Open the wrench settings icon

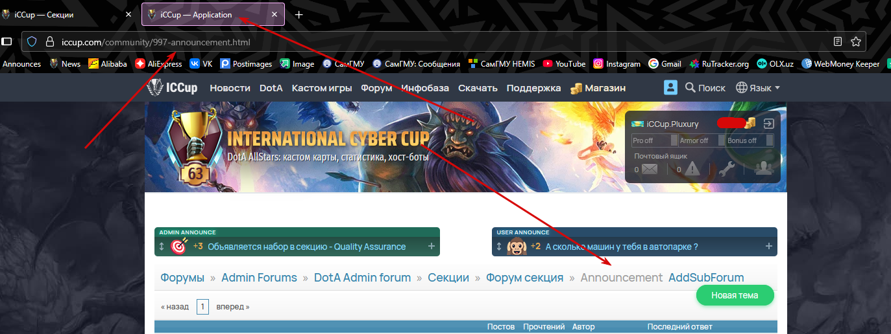(x=727, y=169)
